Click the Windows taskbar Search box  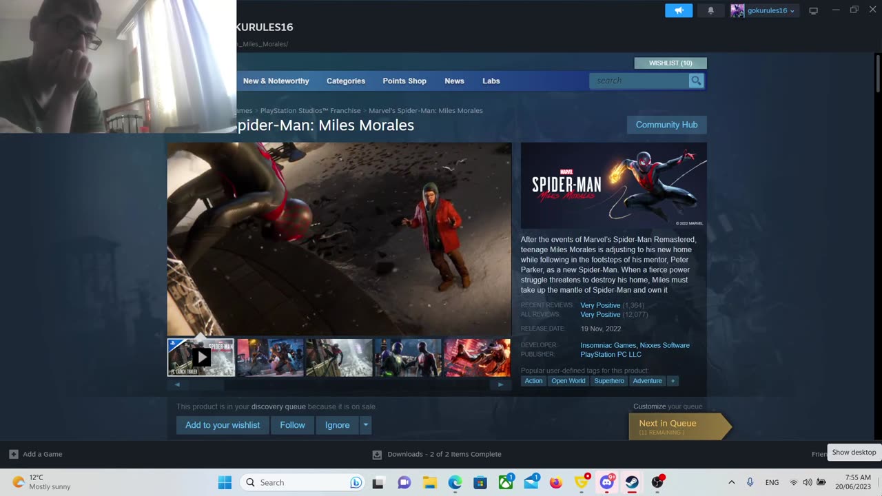point(302,482)
